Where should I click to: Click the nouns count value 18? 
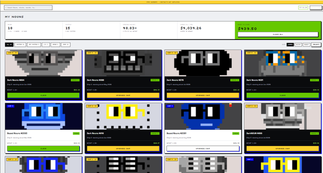tap(10, 28)
